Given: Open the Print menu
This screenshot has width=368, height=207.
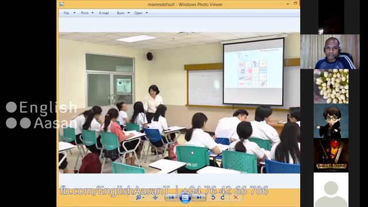Looking at the screenshot, I should [85, 13].
